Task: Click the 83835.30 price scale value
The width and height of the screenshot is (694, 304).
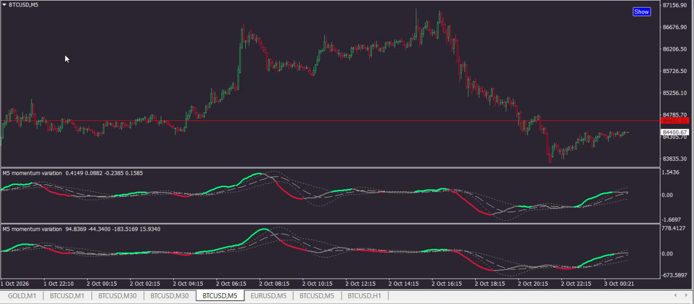Action: (675, 159)
